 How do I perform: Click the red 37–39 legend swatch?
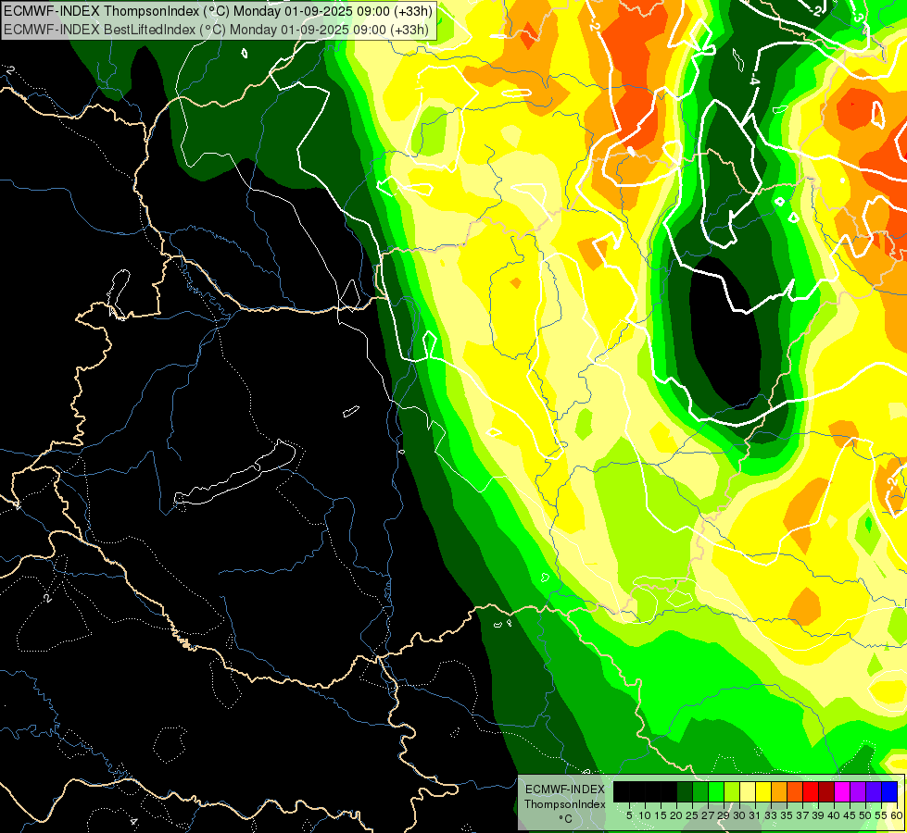(x=811, y=791)
